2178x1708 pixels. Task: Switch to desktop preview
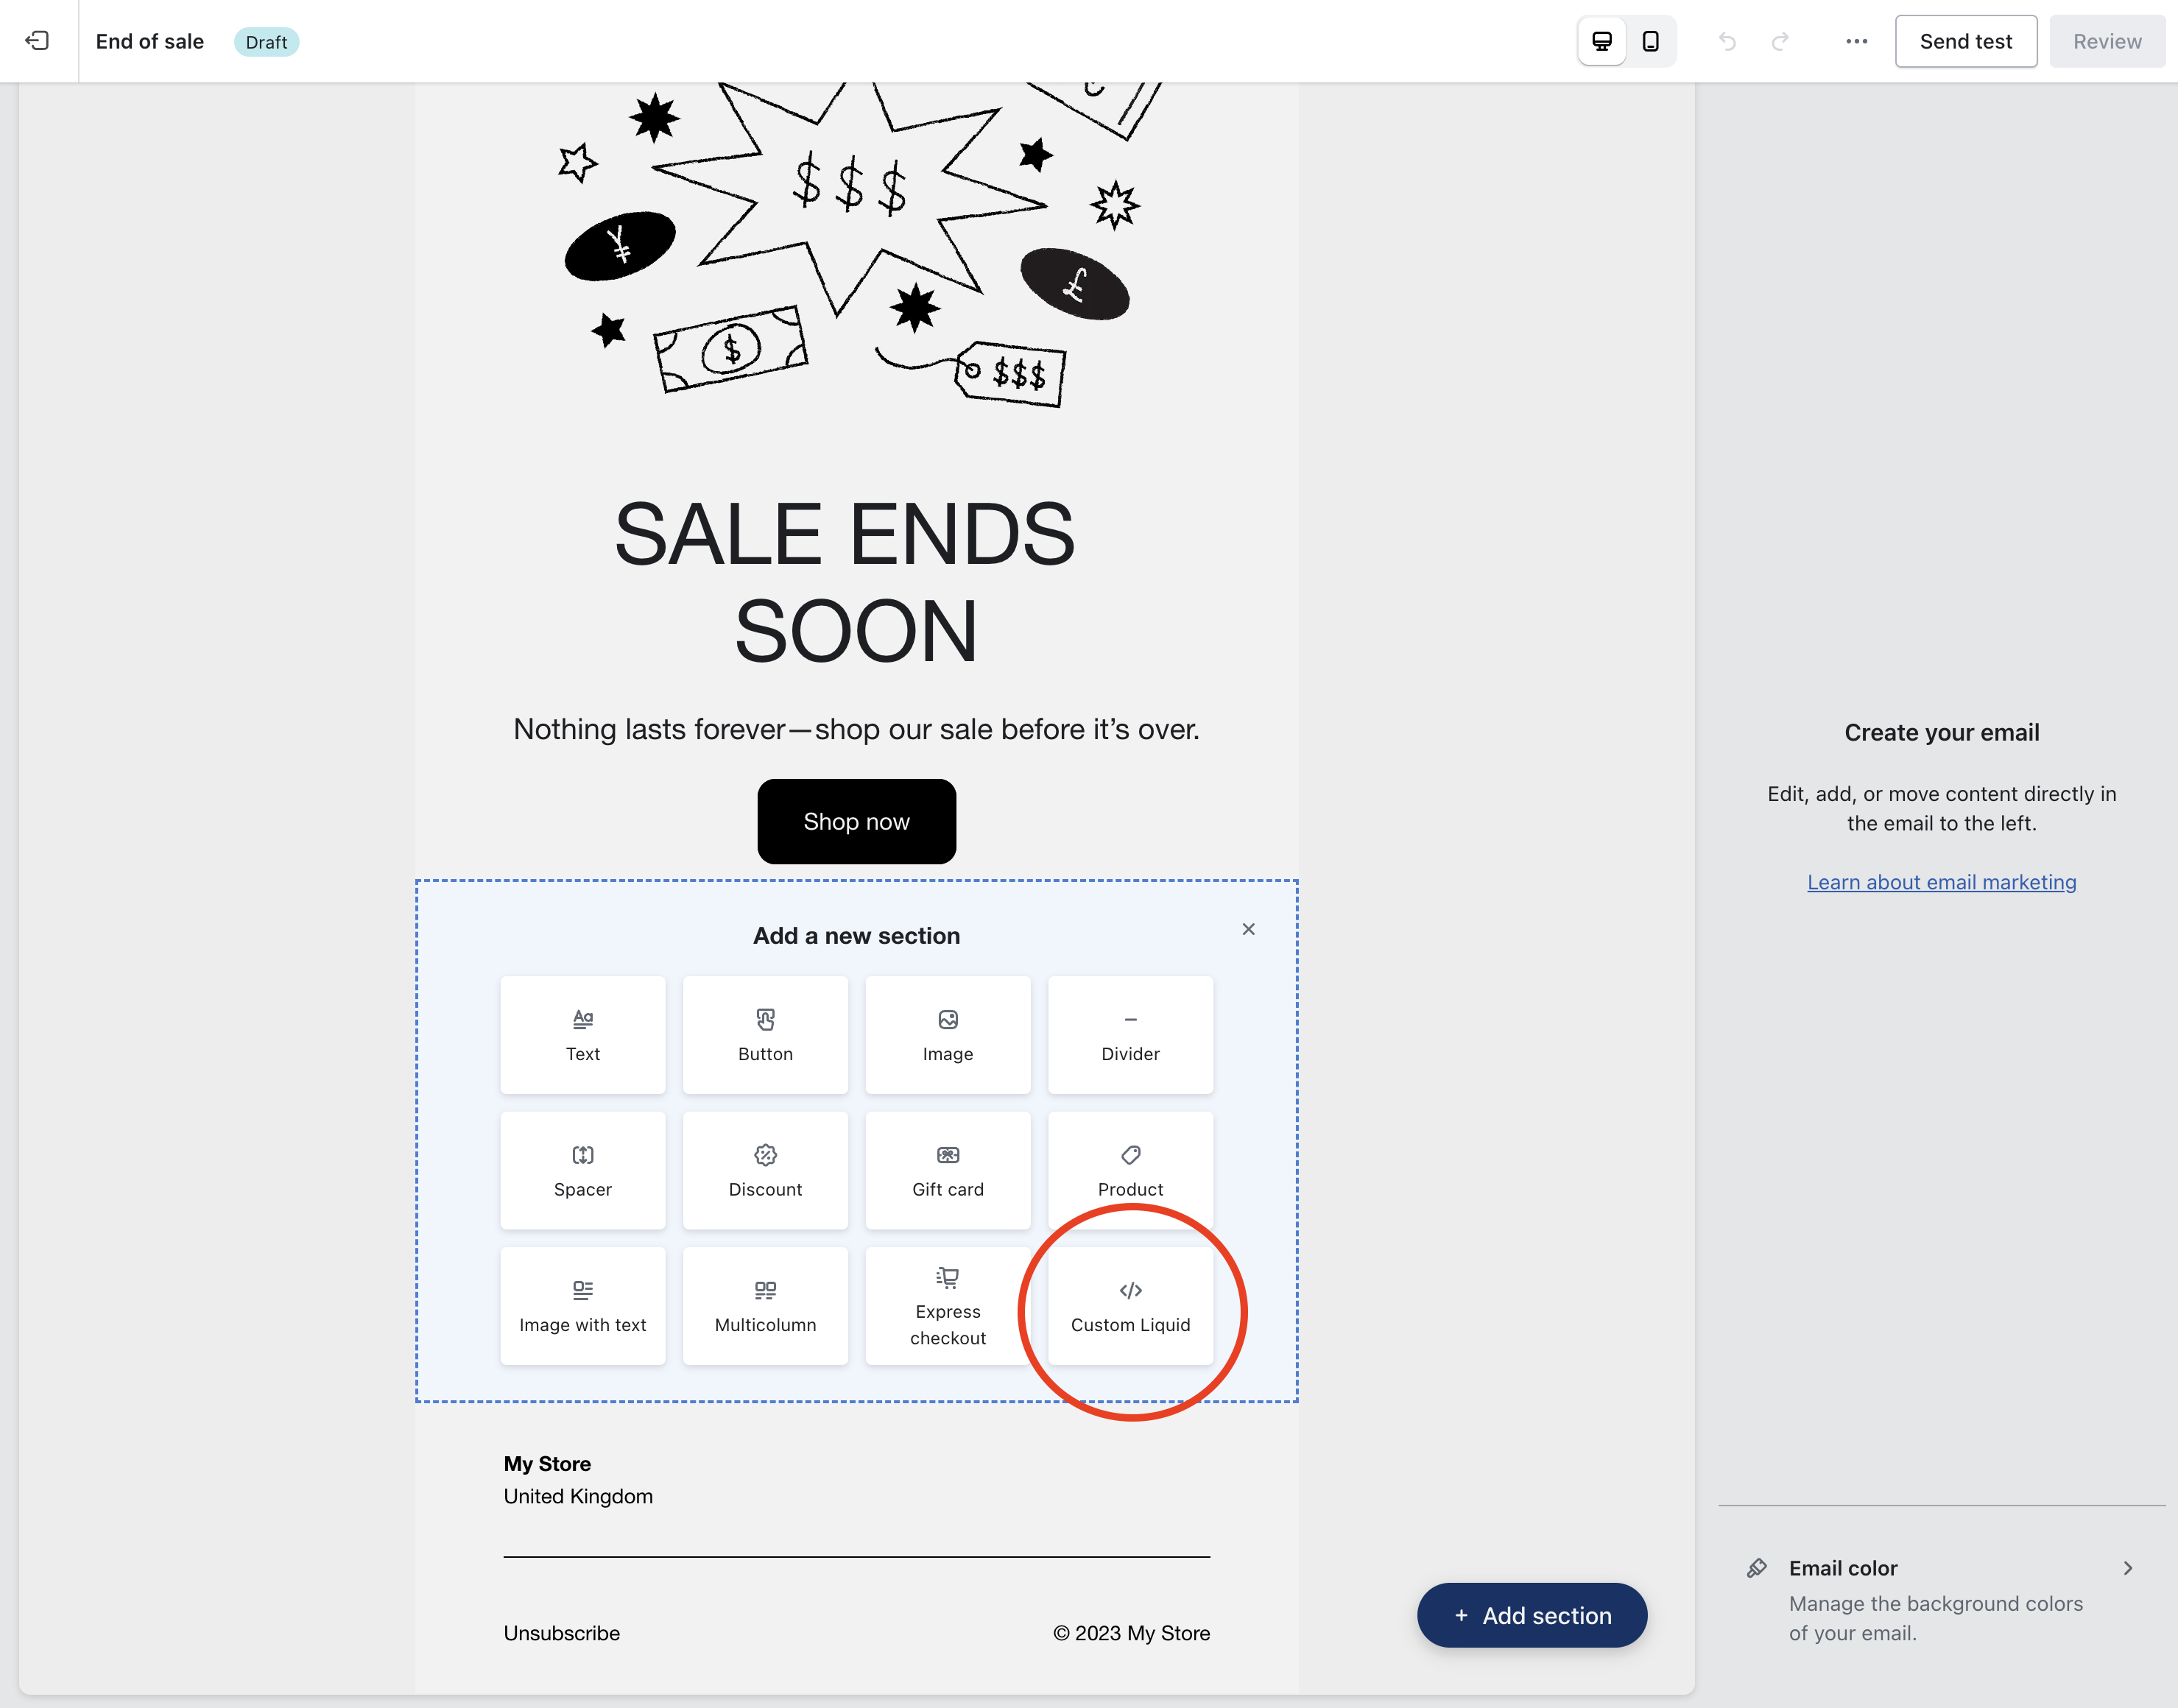point(1602,41)
